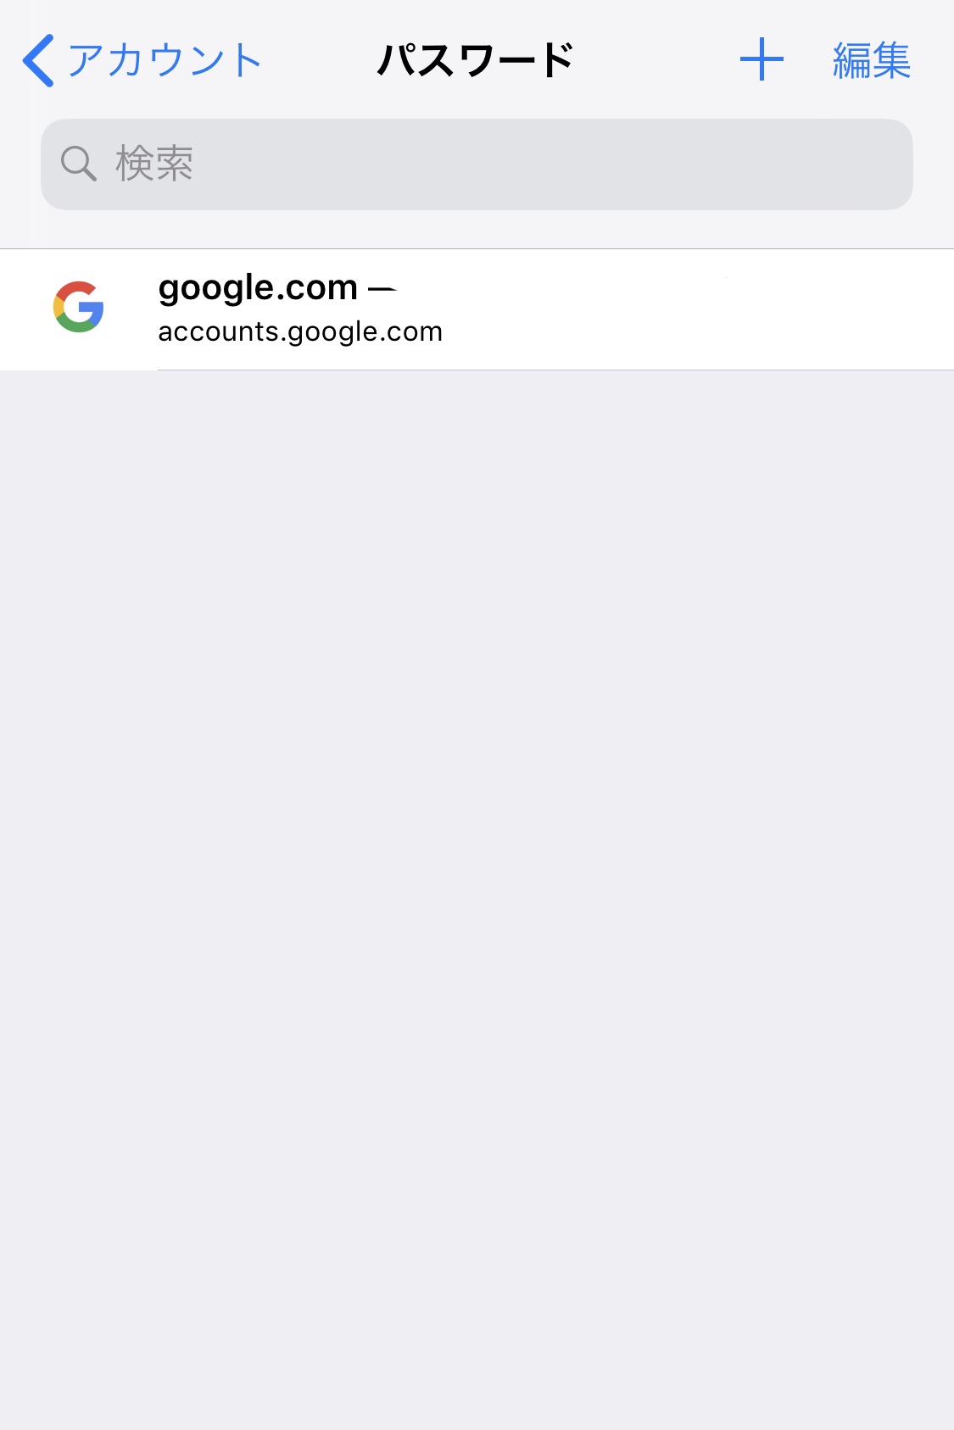Tap the blue back chevron icon

point(38,60)
